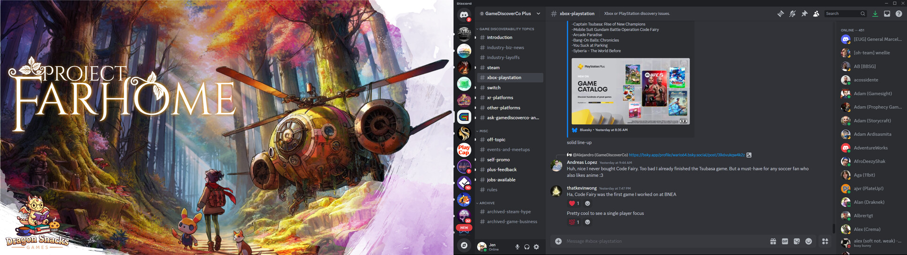Toggle microphone mute
907x255 pixels.
tap(517, 246)
